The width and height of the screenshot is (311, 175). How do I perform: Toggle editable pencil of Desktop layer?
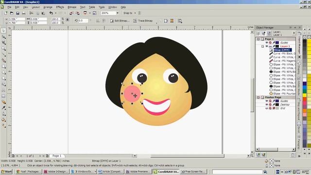click(x=274, y=105)
